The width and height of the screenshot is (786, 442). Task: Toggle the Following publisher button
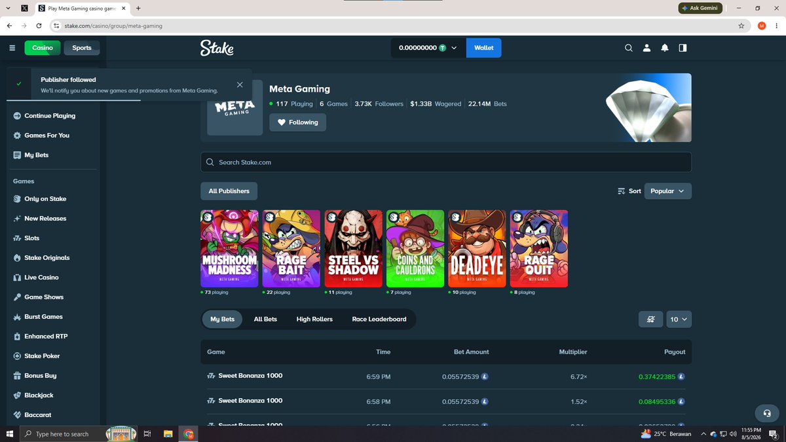click(x=297, y=122)
